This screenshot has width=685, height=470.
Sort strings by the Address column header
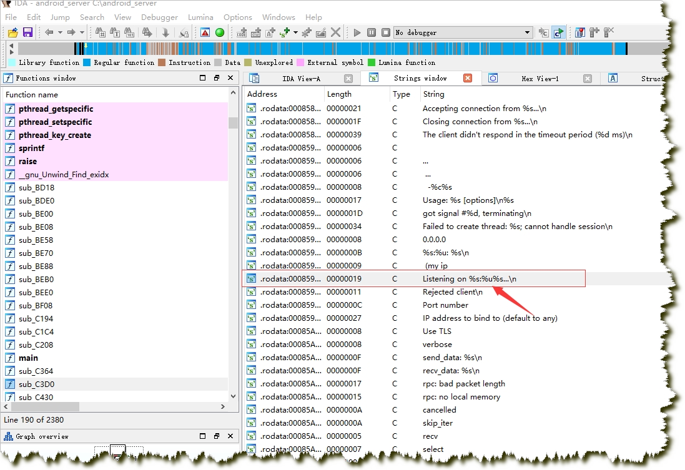(262, 94)
